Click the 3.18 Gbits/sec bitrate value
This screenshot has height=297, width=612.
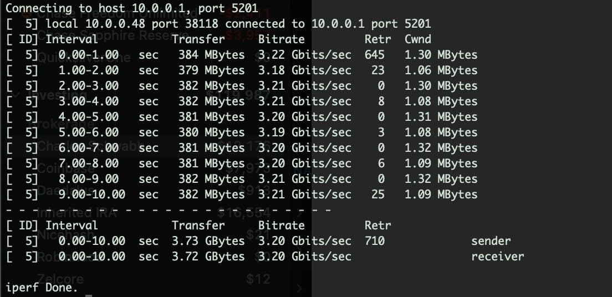coord(304,70)
